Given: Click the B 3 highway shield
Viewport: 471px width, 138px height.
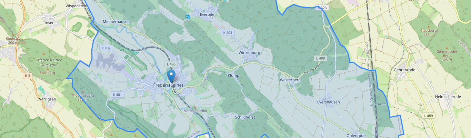Looking at the screenshot, I should pos(28,76).
